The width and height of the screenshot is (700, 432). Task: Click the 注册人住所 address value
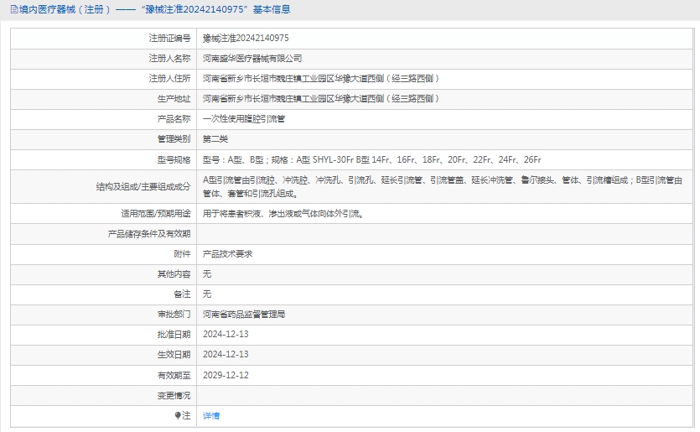coord(321,79)
